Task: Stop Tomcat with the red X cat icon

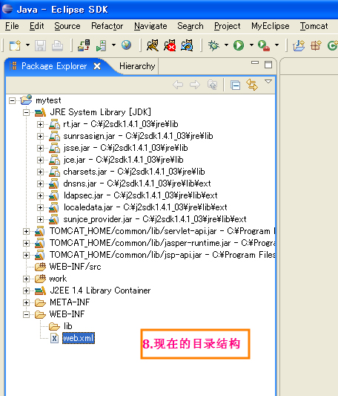Action: tap(170, 45)
